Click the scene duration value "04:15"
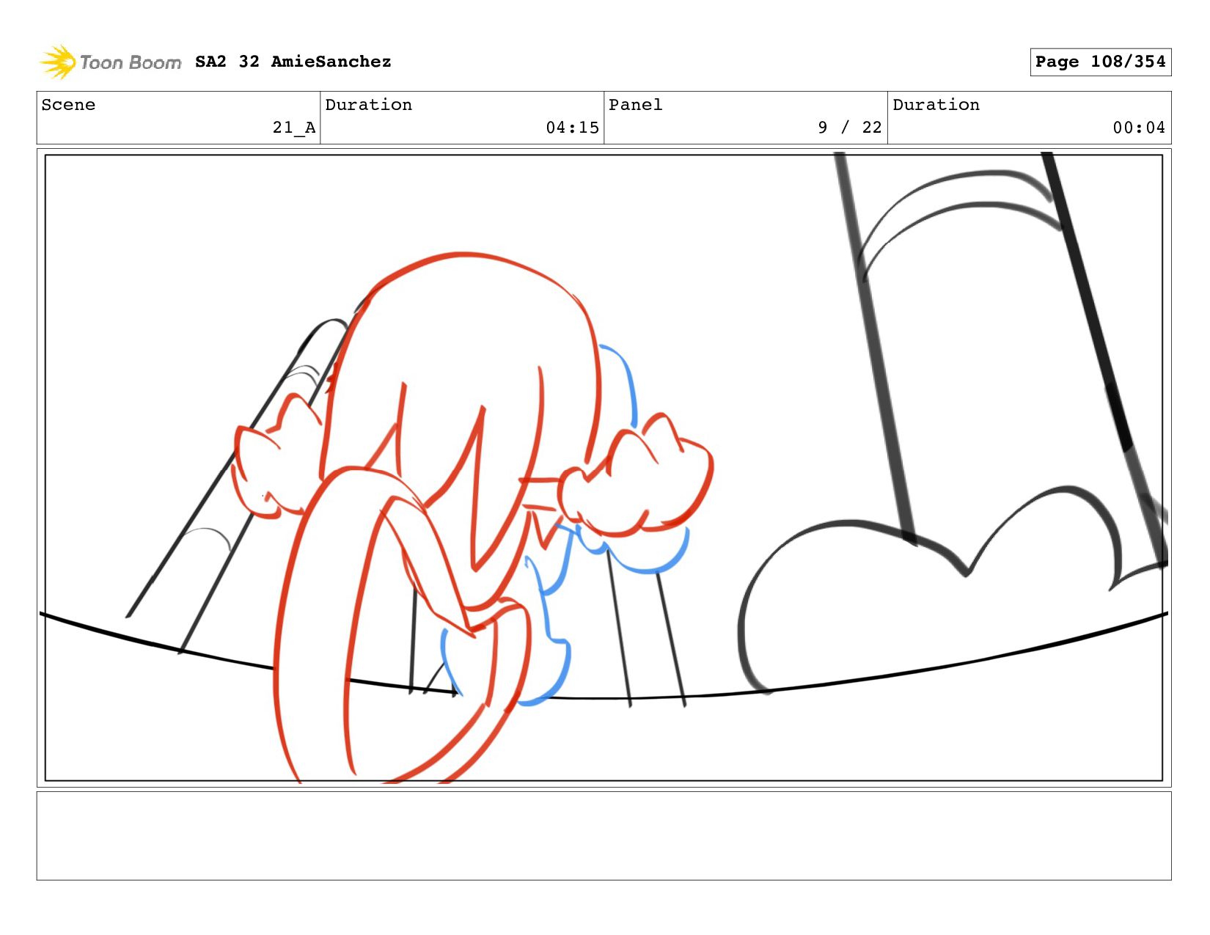This screenshot has width=1210, height=935. pos(573,128)
